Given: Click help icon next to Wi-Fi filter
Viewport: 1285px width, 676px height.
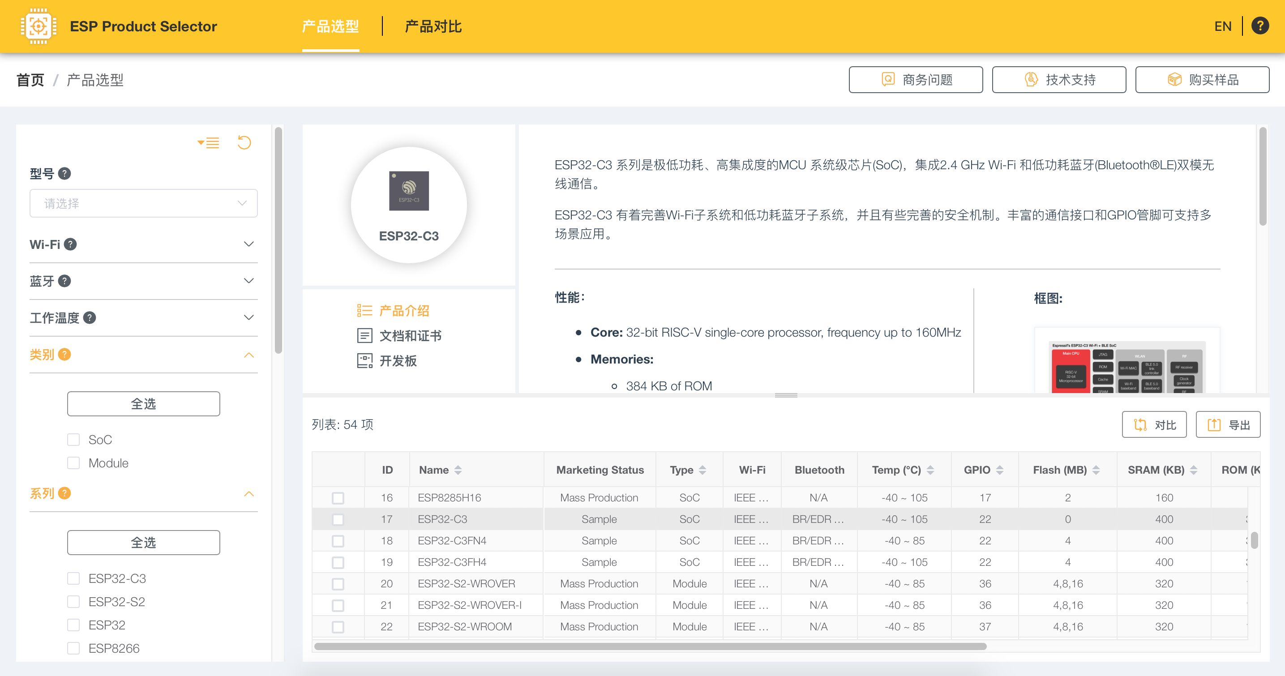Looking at the screenshot, I should pos(70,244).
